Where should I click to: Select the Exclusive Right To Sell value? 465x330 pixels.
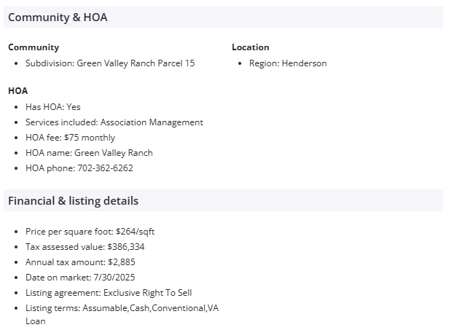[x=148, y=293]
